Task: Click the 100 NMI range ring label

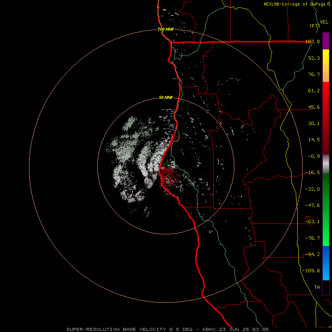Action: (166, 29)
